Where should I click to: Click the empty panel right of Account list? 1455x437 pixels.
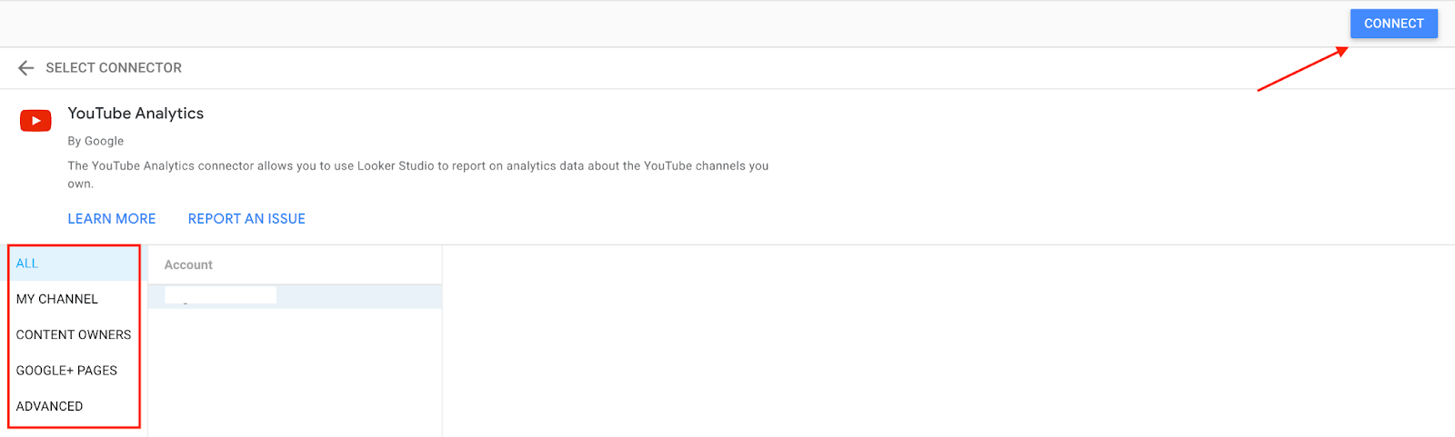[948, 341]
